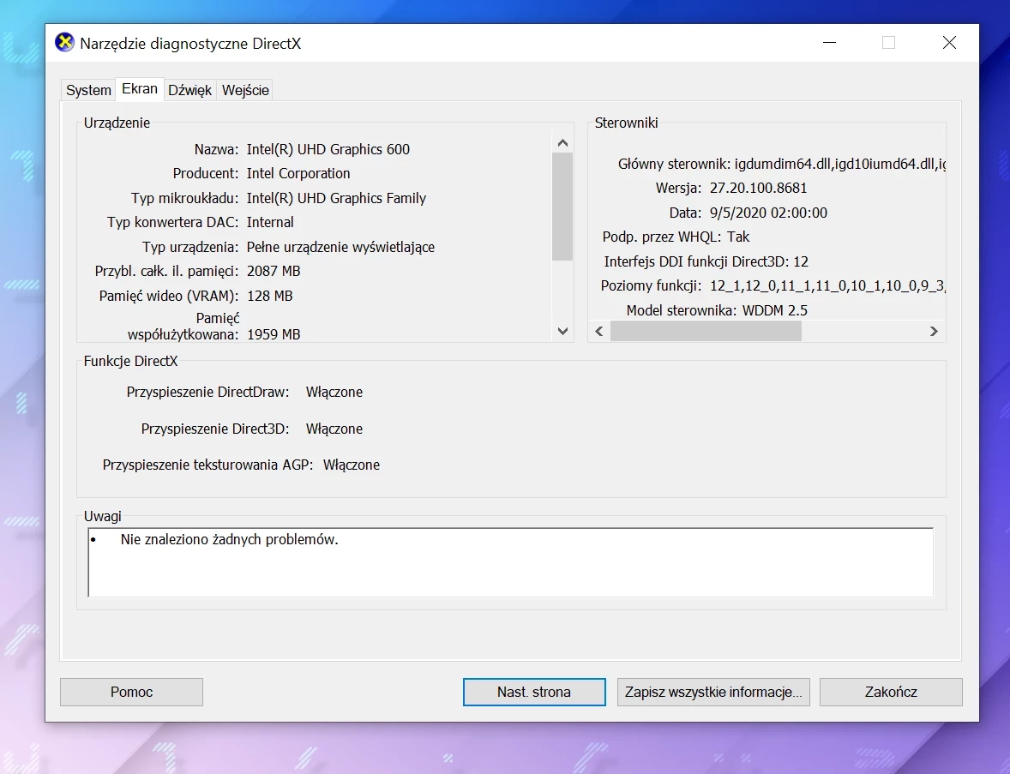Select the Uwagi notes text area
The width and height of the screenshot is (1010, 774).
[x=509, y=561]
